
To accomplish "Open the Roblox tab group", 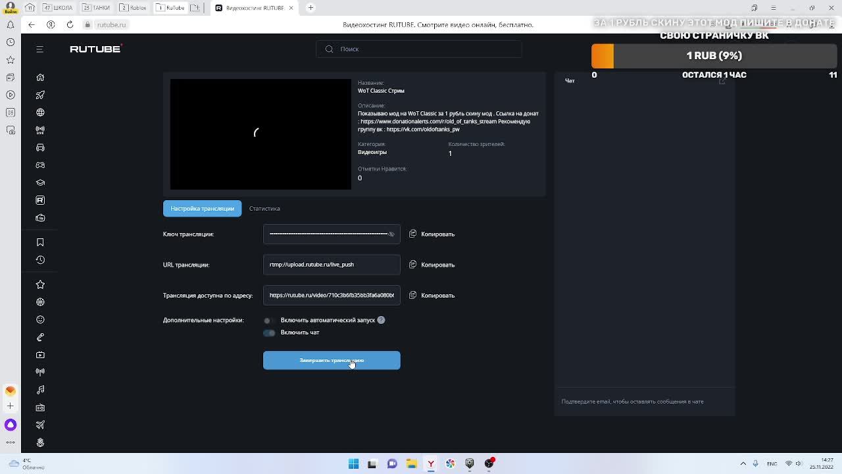I will point(134,8).
